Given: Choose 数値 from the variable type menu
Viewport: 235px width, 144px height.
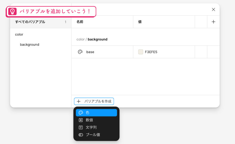Looking at the screenshot, I should pyautogui.click(x=96, y=120).
